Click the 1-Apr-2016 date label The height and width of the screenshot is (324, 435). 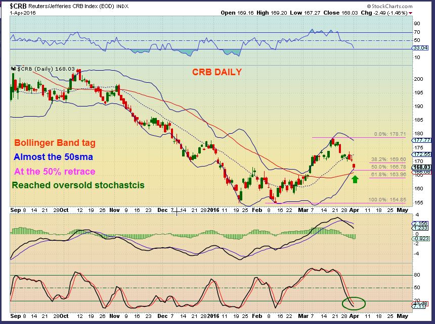pyautogui.click(x=23, y=13)
